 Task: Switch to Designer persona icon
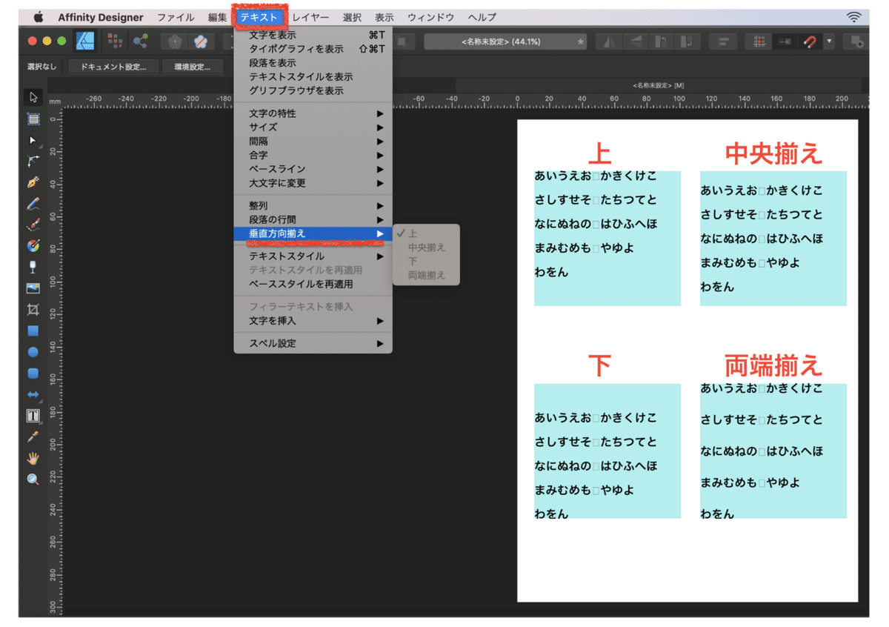point(87,42)
